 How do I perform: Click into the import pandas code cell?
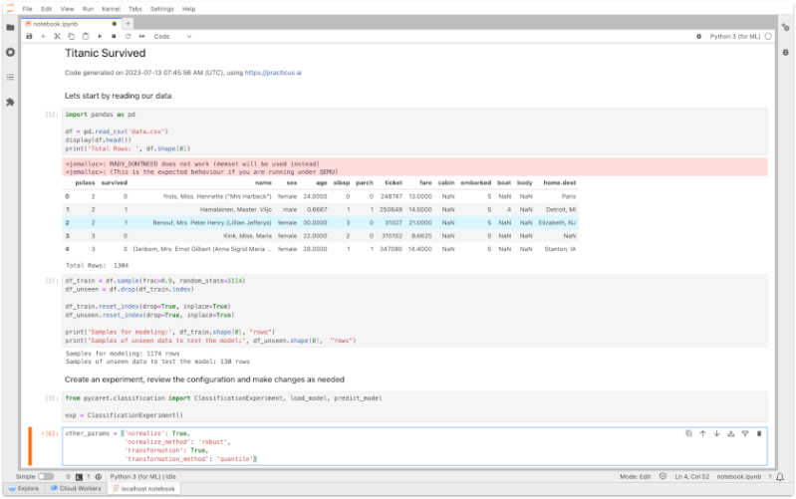414,131
